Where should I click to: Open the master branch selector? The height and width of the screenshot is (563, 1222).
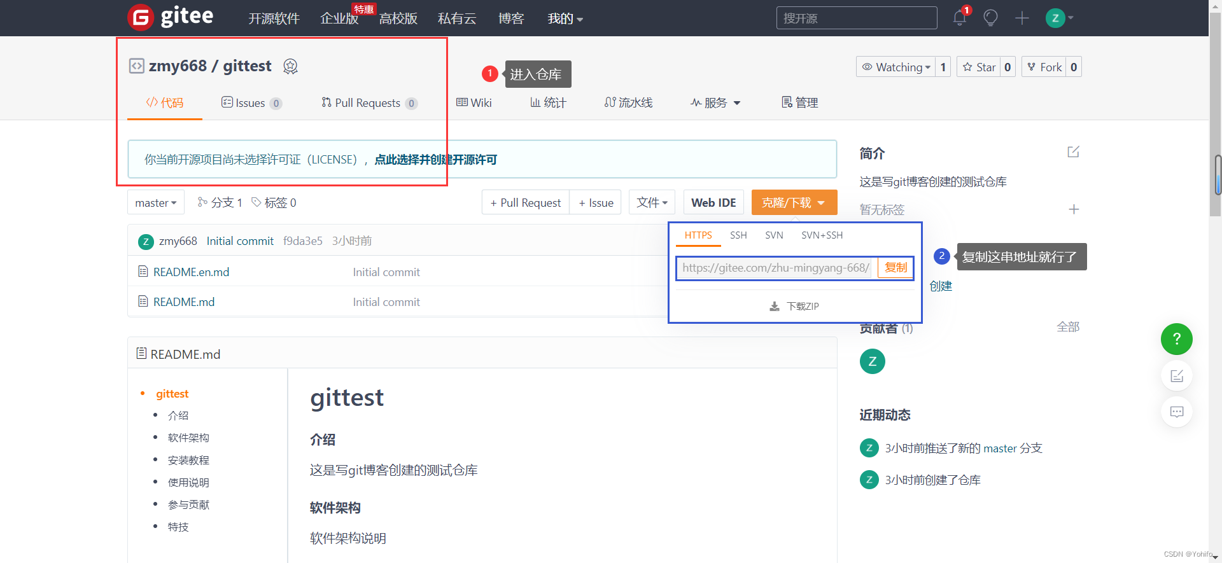(156, 202)
